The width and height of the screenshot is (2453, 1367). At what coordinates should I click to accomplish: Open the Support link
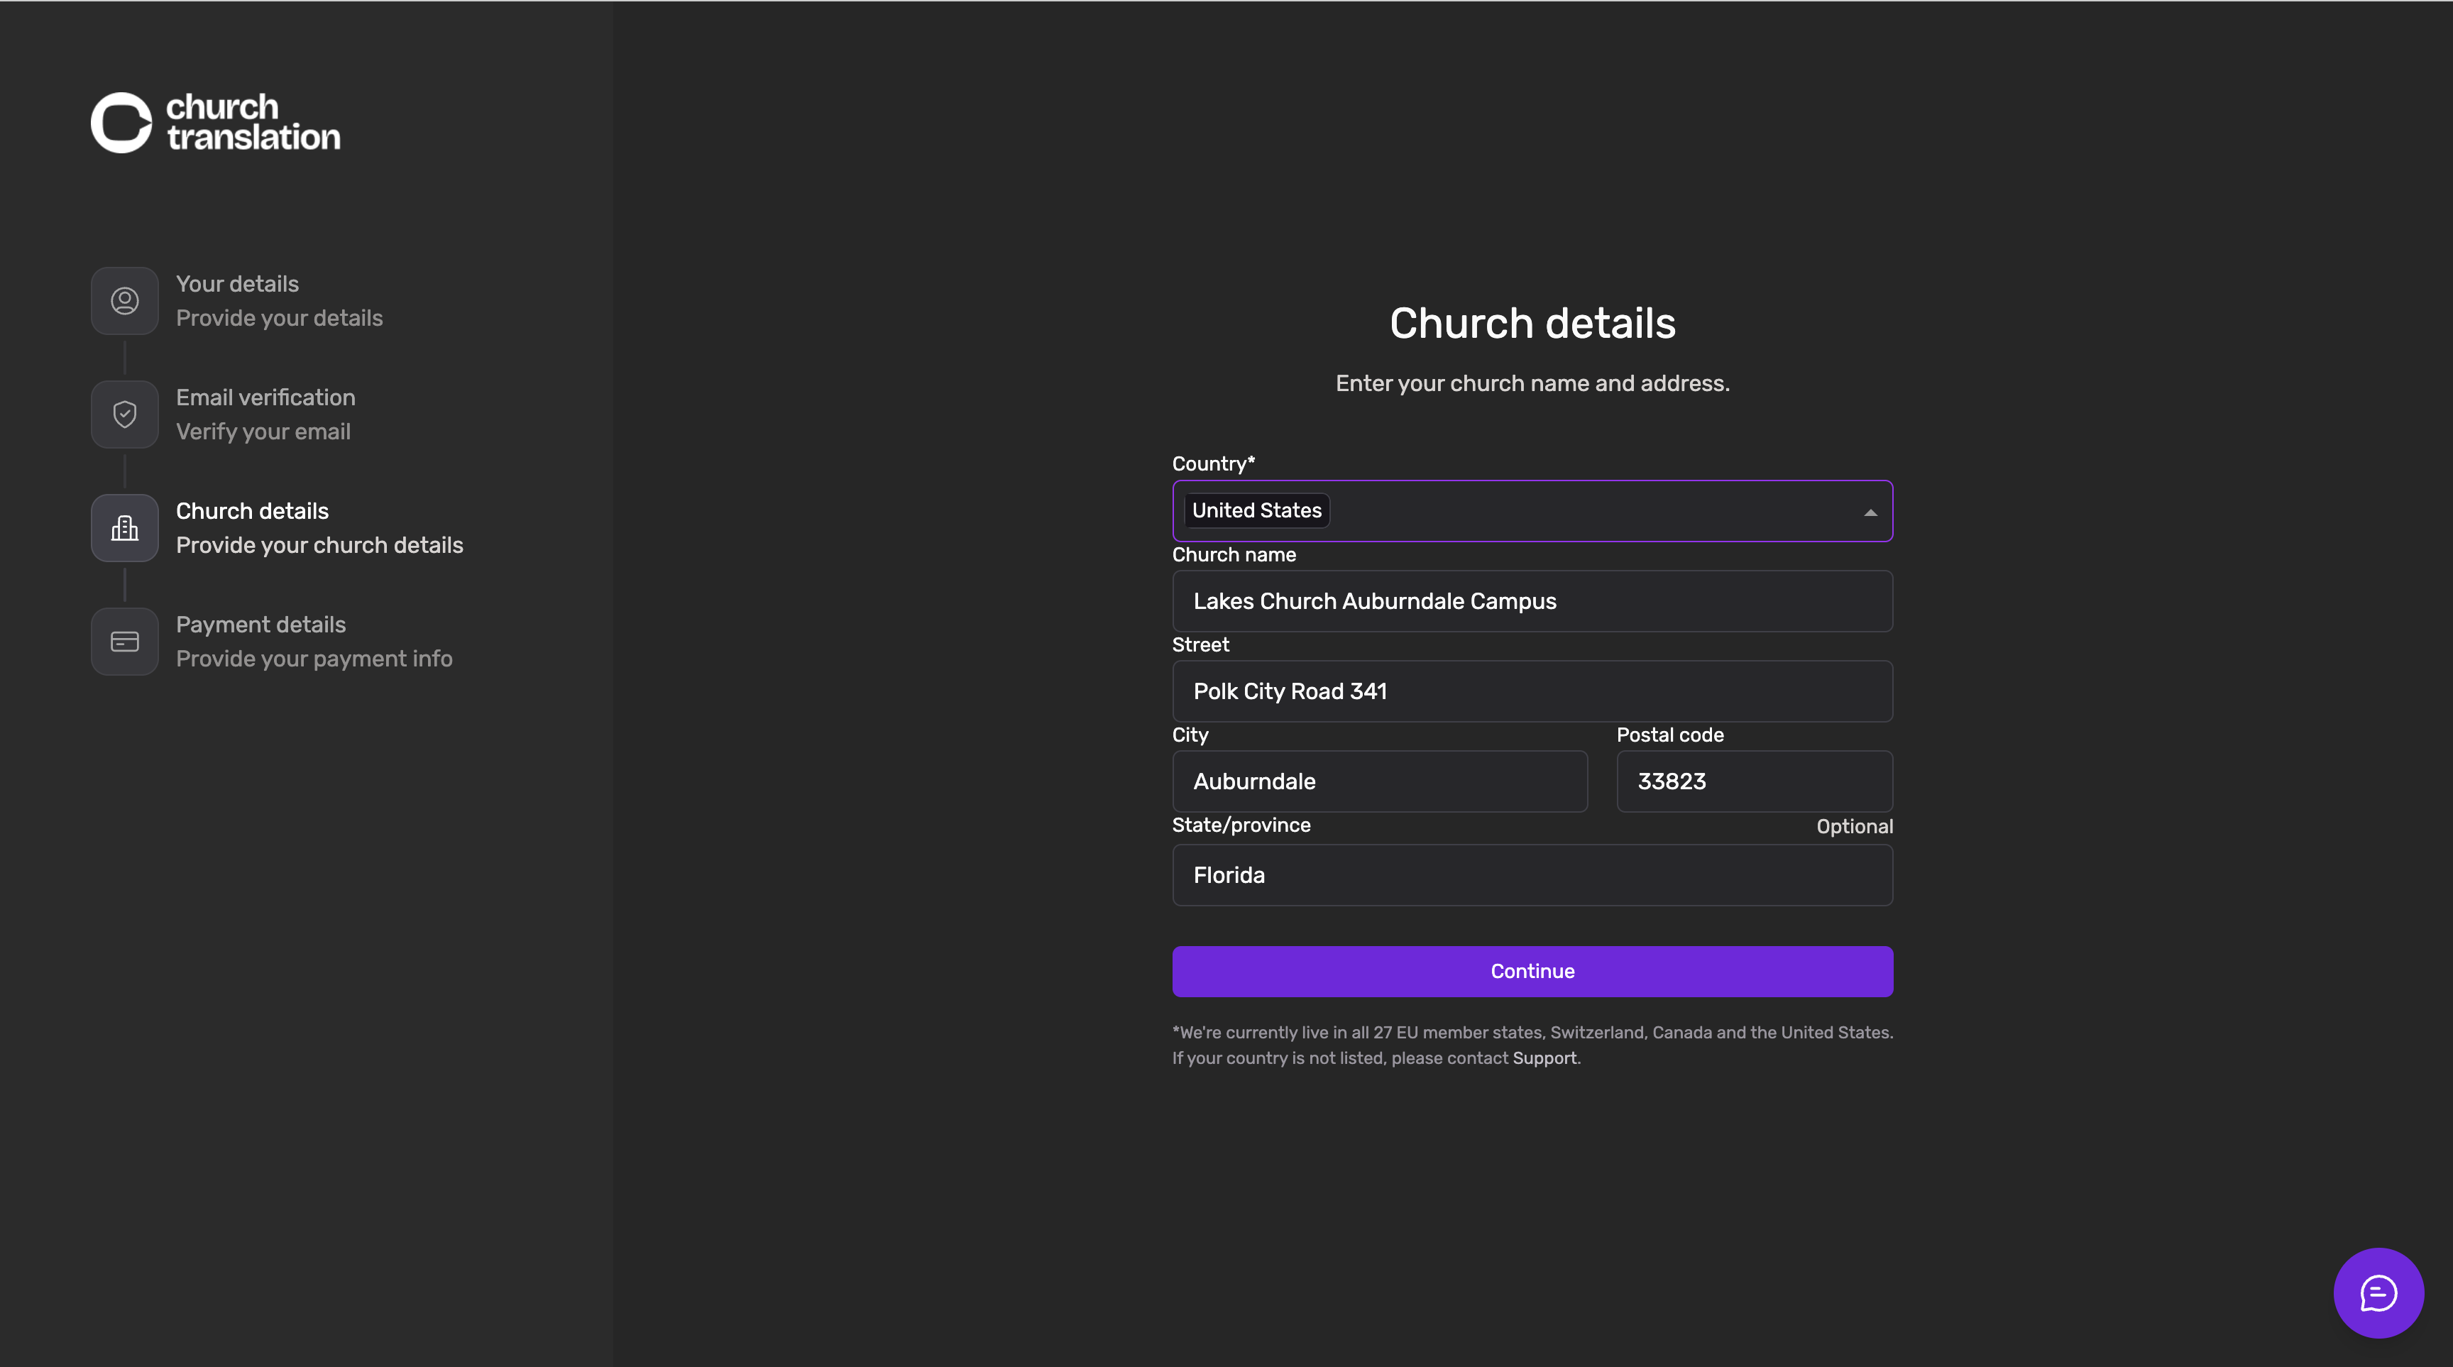(1544, 1058)
